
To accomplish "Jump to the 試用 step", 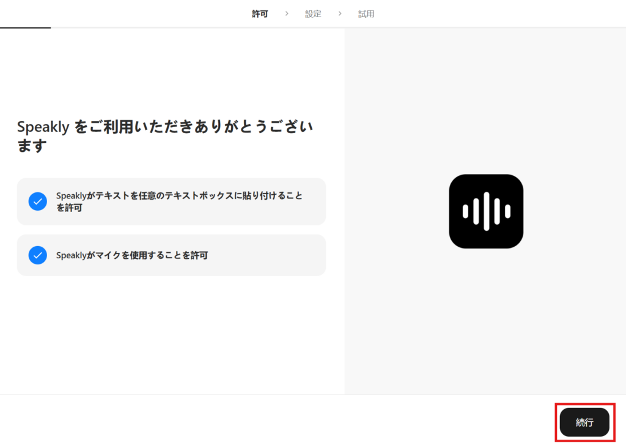I will tap(366, 13).
